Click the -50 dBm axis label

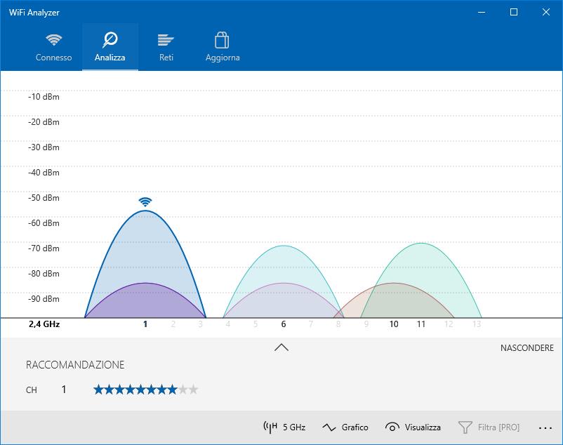pyautogui.click(x=44, y=198)
